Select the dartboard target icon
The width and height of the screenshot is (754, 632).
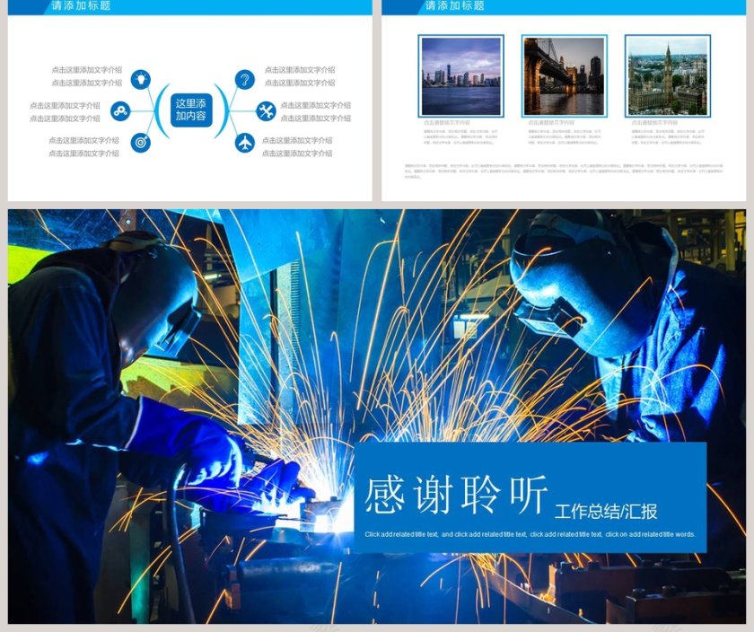pyautogui.click(x=140, y=142)
